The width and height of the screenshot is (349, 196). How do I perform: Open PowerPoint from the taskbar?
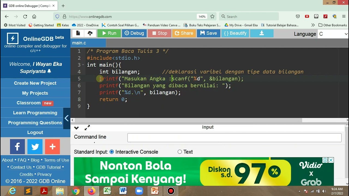coord(155,191)
